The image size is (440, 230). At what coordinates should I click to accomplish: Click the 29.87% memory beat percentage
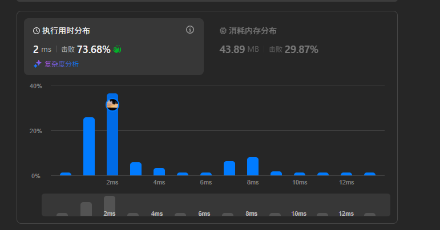(301, 50)
